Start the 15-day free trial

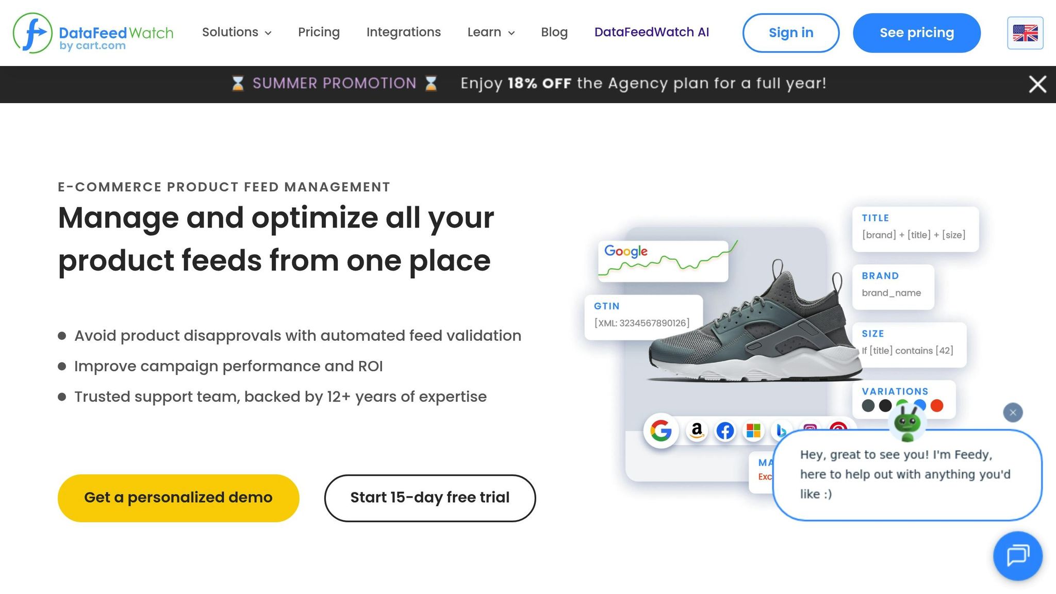[430, 498]
